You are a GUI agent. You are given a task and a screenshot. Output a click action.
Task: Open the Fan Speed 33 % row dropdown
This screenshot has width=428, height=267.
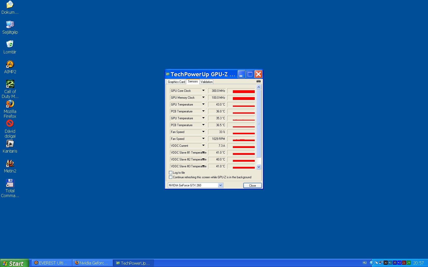click(x=203, y=132)
